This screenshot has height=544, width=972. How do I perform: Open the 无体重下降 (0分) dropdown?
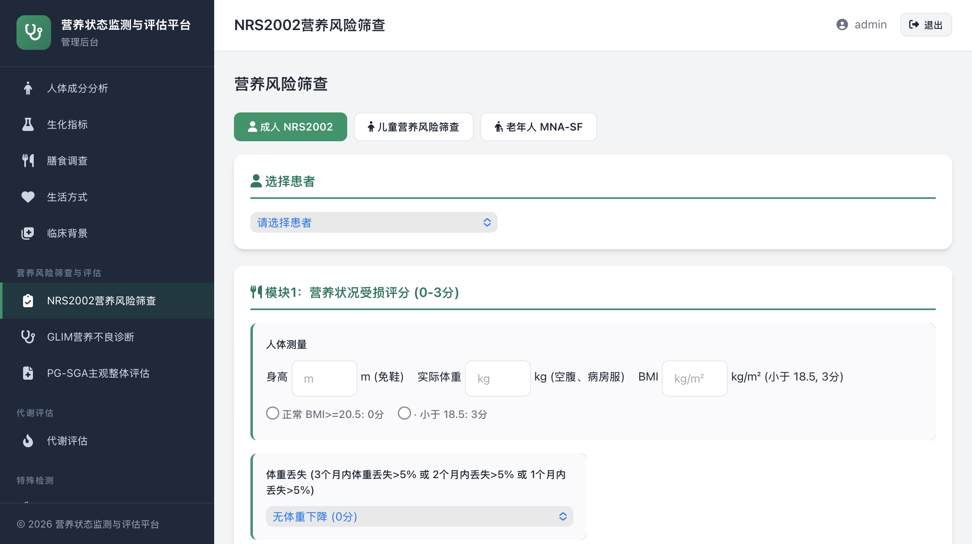(419, 516)
